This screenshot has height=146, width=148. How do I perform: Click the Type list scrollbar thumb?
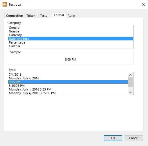[x=130, y=82]
